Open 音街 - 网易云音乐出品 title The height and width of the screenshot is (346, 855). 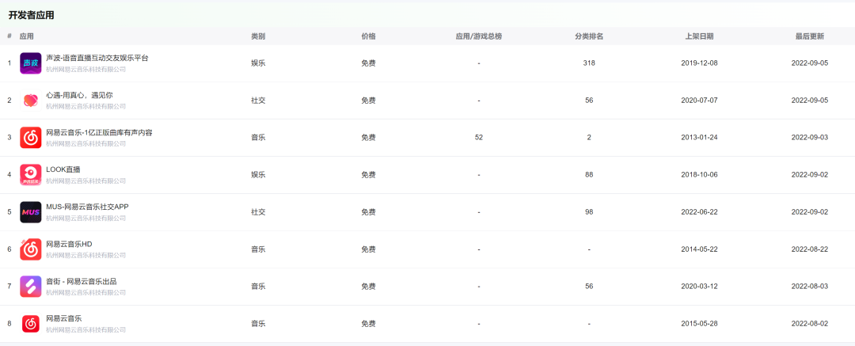(x=82, y=281)
